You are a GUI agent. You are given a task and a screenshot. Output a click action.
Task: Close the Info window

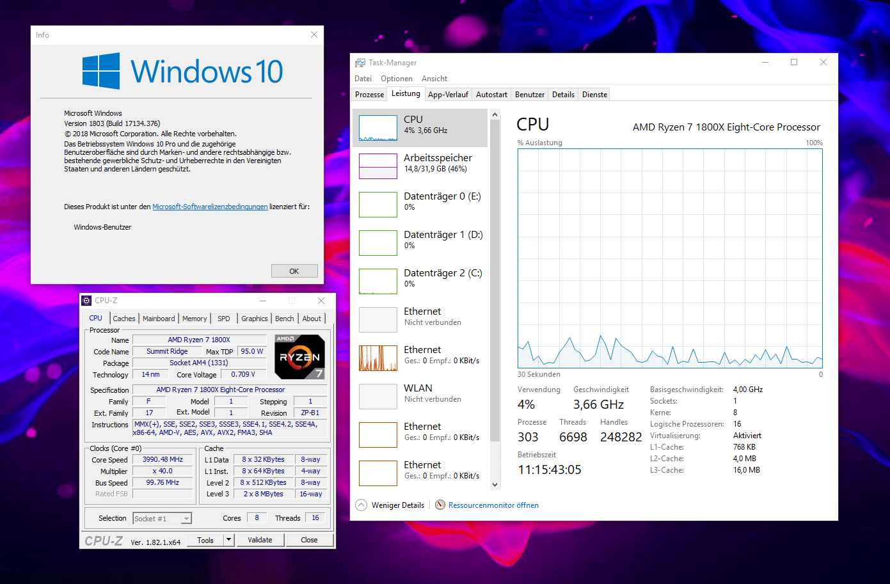click(x=314, y=35)
